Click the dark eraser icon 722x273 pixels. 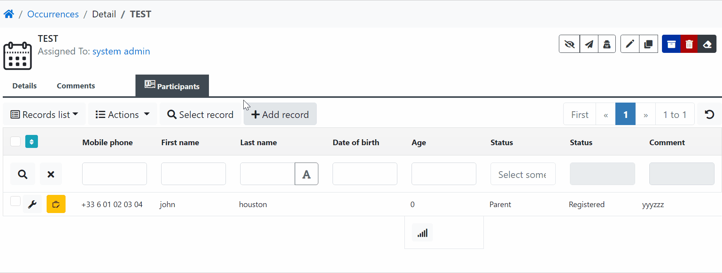[707, 44]
